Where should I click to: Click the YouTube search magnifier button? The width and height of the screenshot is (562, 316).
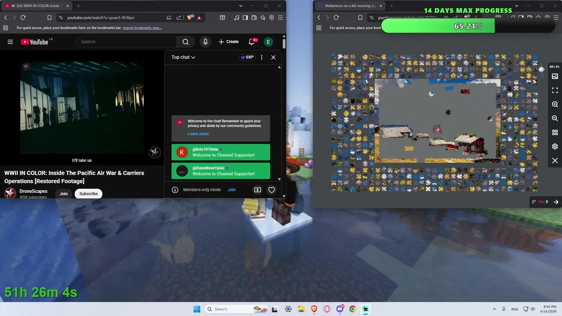click(x=185, y=42)
